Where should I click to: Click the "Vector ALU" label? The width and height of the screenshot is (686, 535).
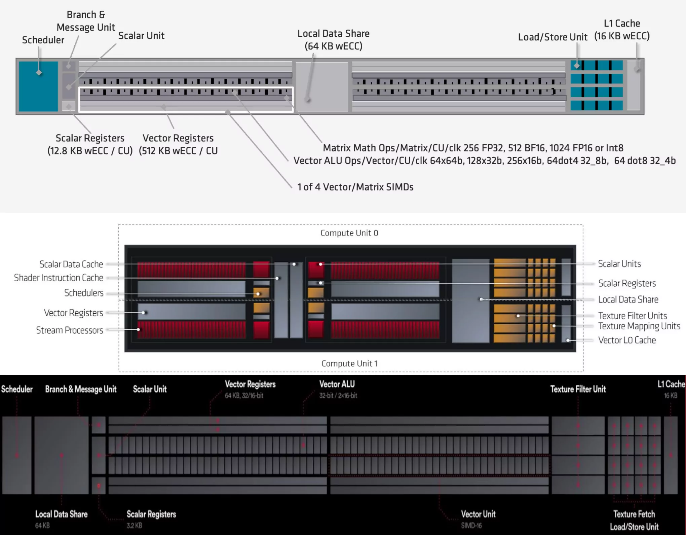(x=337, y=384)
